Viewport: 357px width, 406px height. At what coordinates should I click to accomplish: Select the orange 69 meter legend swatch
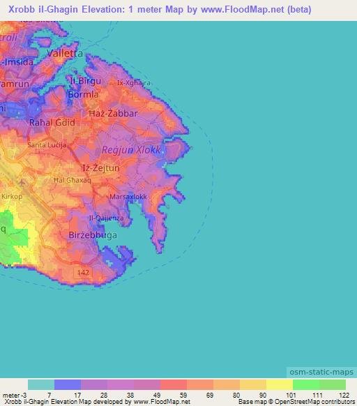227,384
